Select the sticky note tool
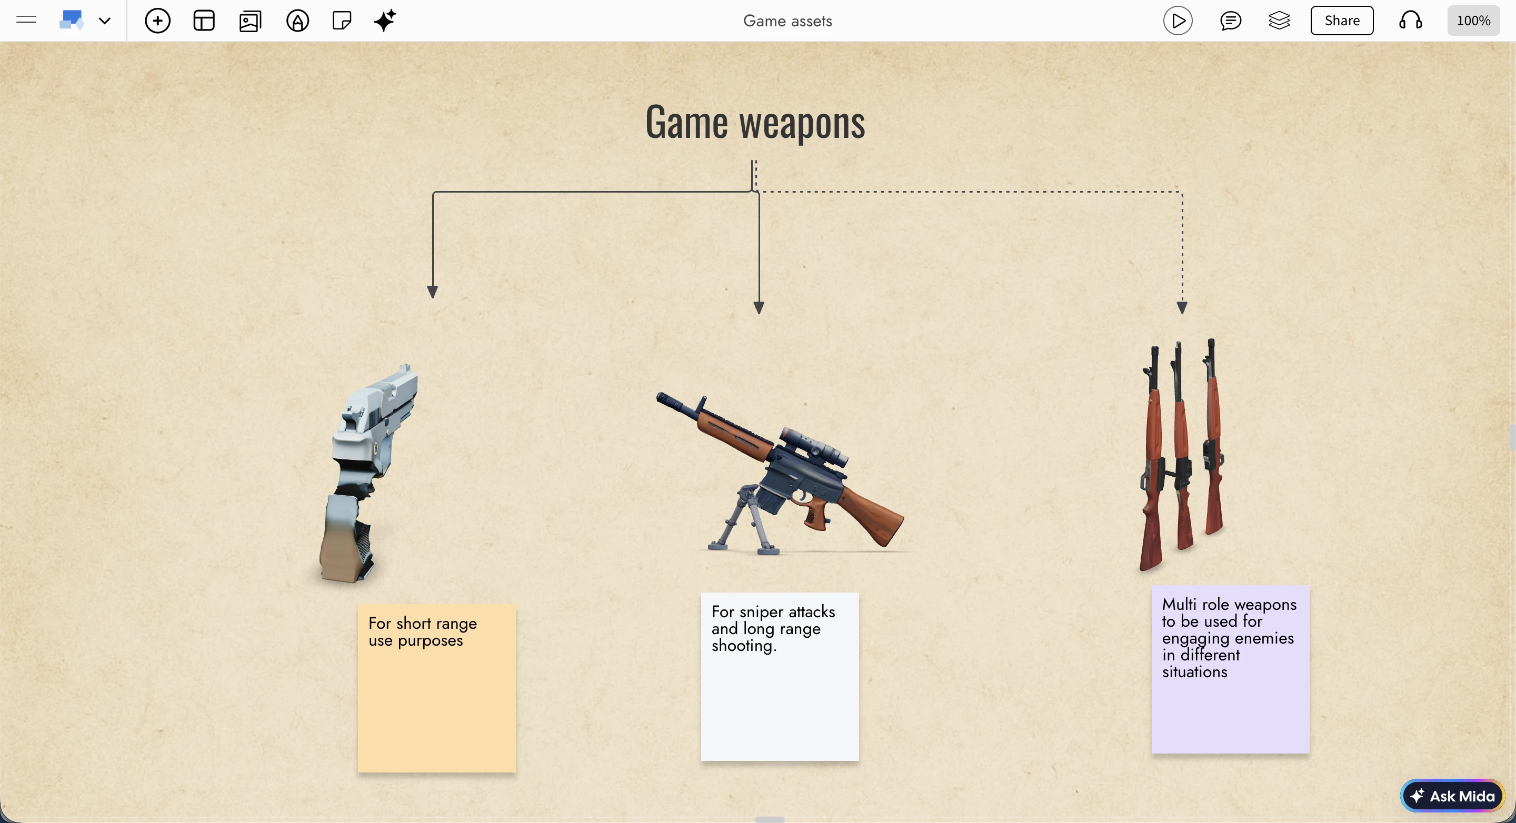Screen dimensions: 1516x823 tap(341, 21)
